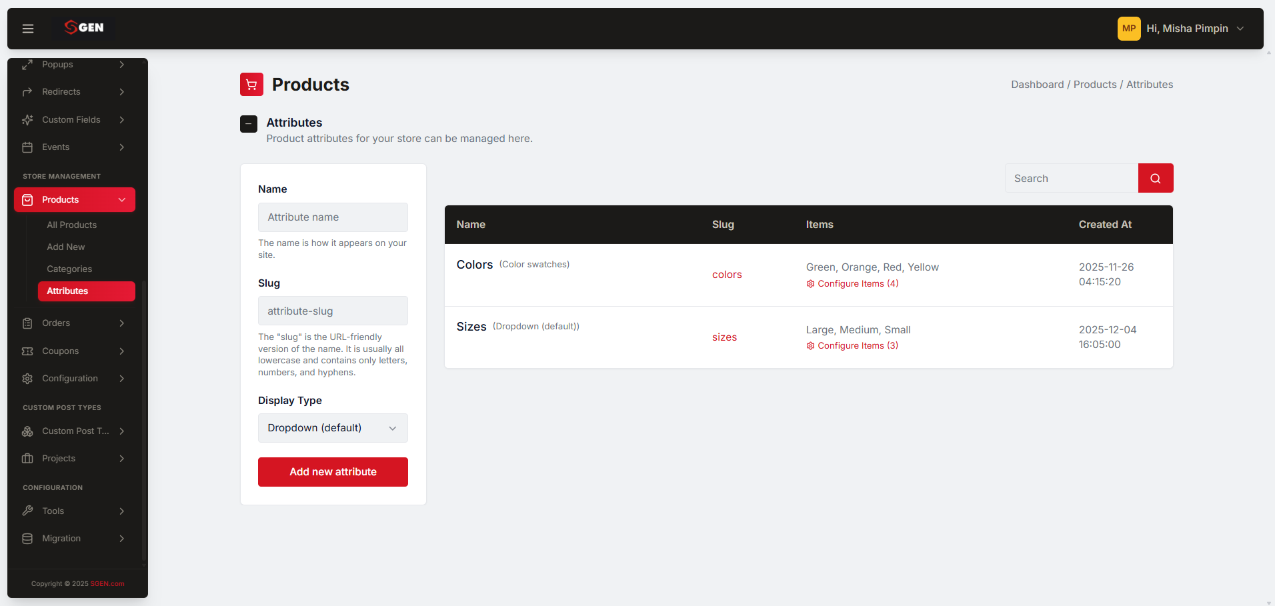Focus the Attribute name input field
This screenshot has width=1275, height=606.
[x=333, y=217]
